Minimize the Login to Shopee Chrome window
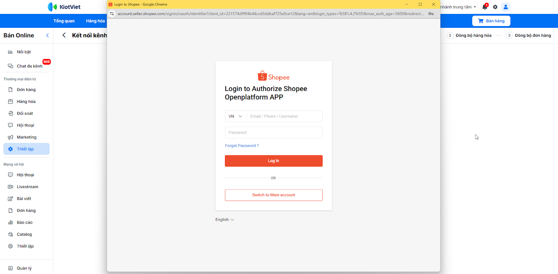 click(x=407, y=4)
